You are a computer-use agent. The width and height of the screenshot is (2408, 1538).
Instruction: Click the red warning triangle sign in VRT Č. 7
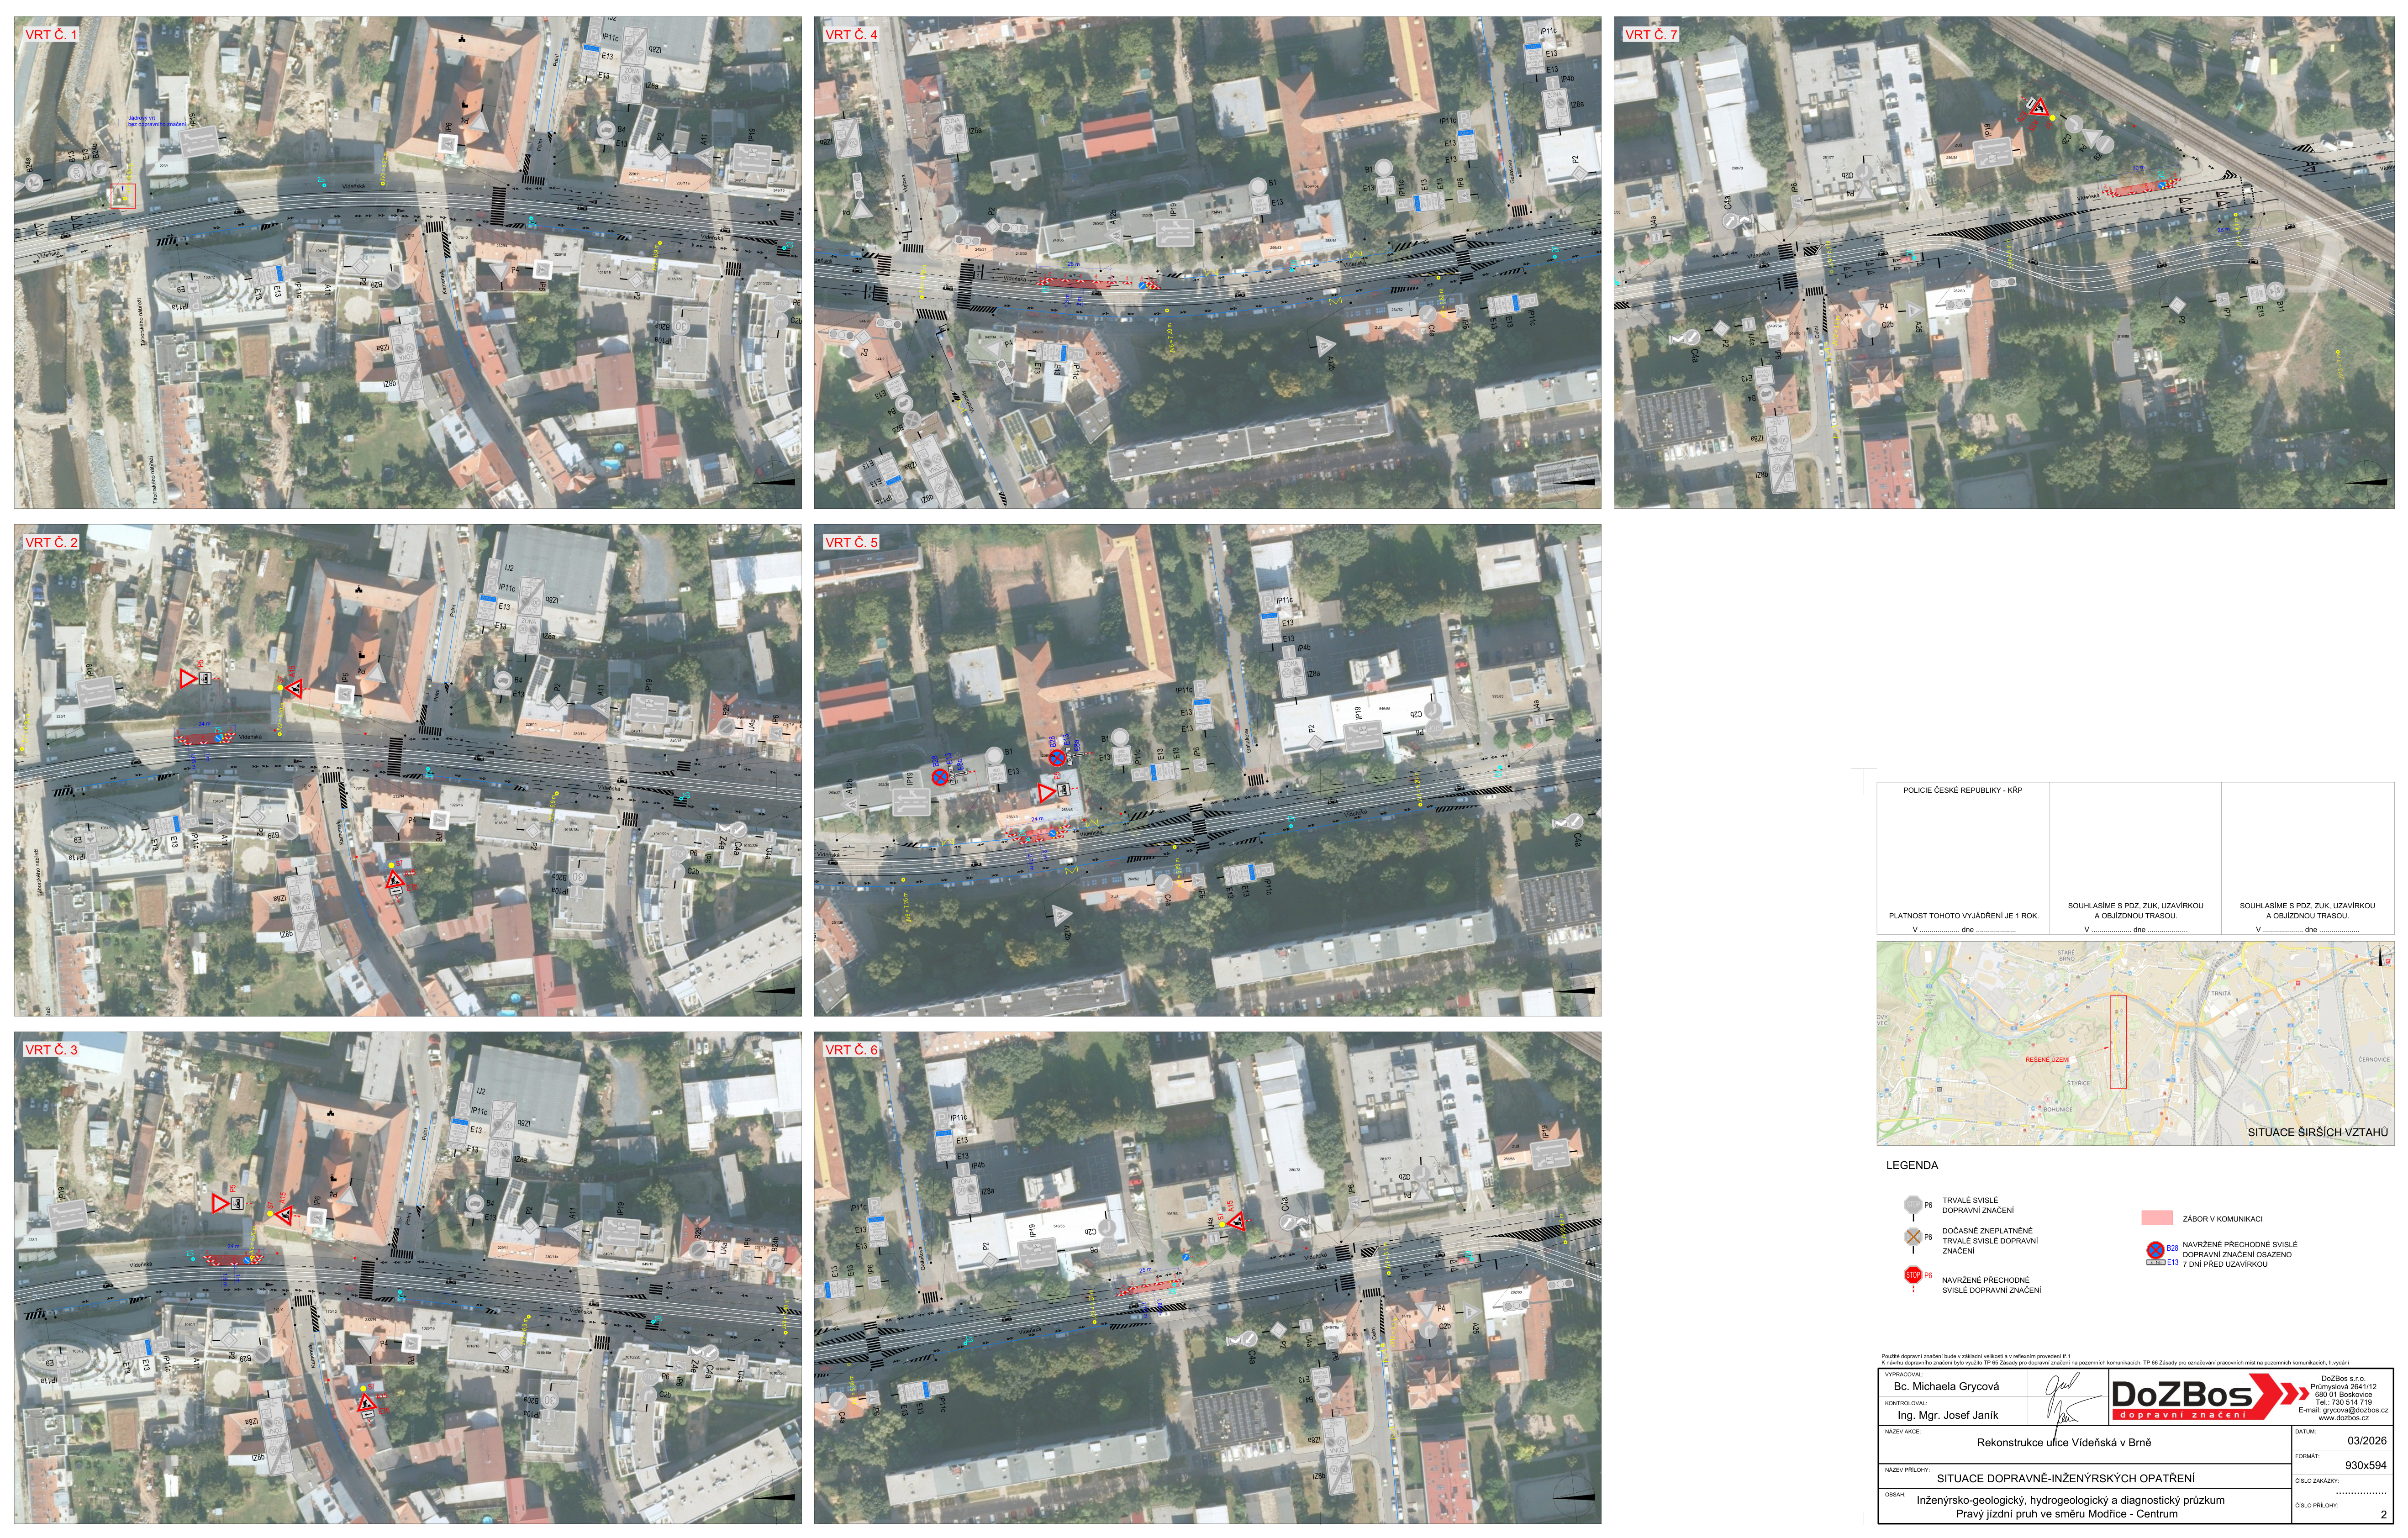pos(2040,108)
